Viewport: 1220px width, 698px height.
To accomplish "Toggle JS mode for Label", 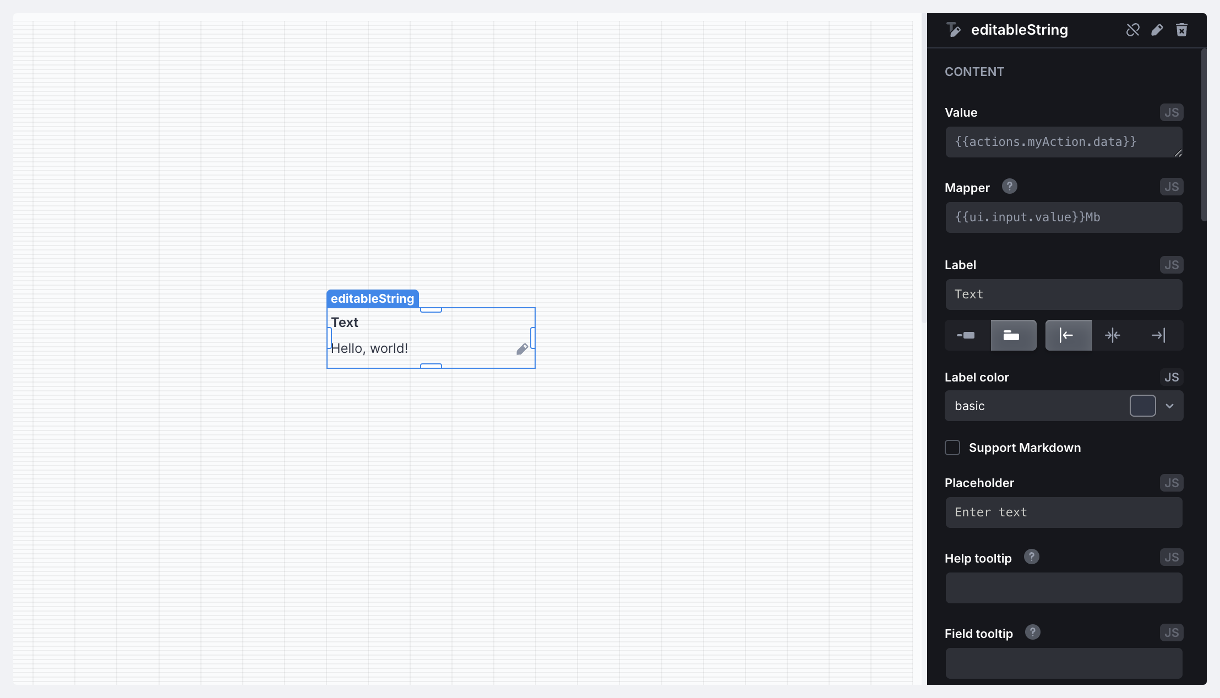I will coord(1171,265).
